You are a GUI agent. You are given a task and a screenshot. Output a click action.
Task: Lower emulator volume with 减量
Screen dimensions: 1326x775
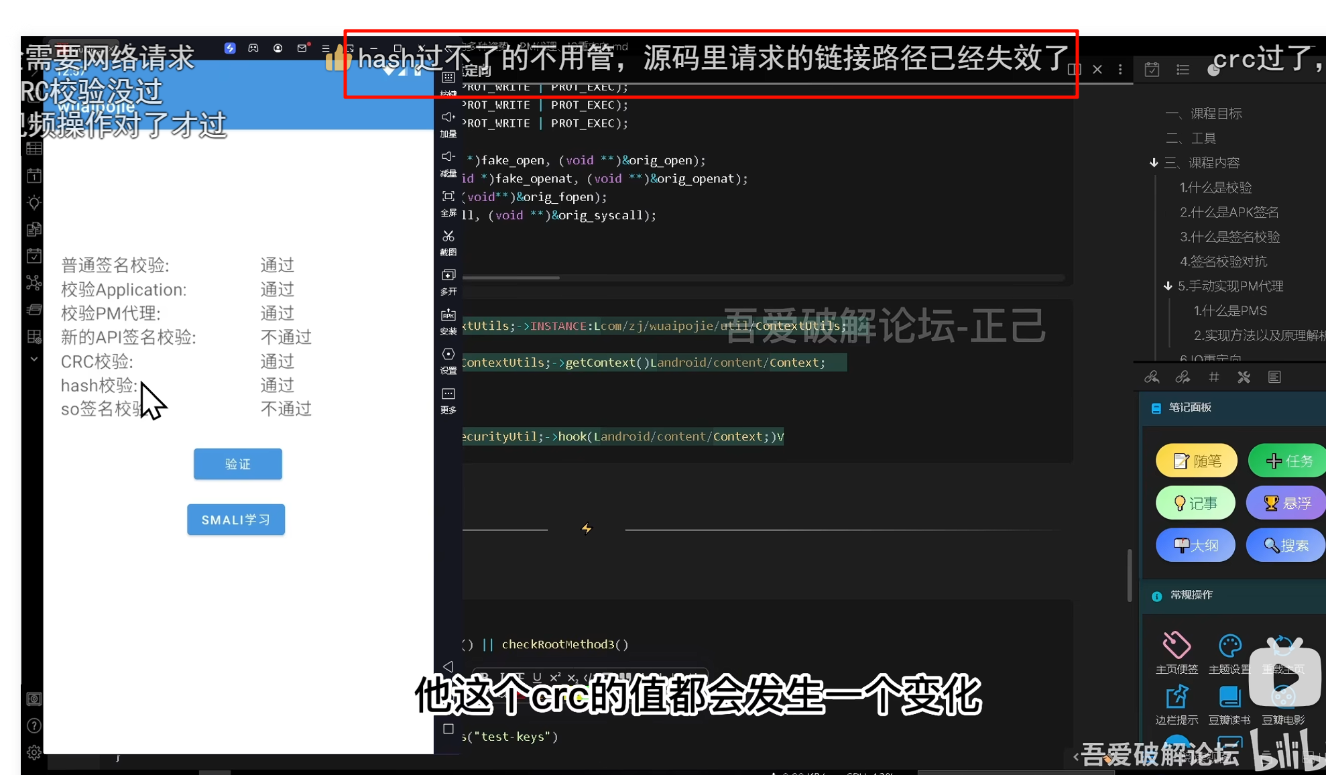coord(448,164)
